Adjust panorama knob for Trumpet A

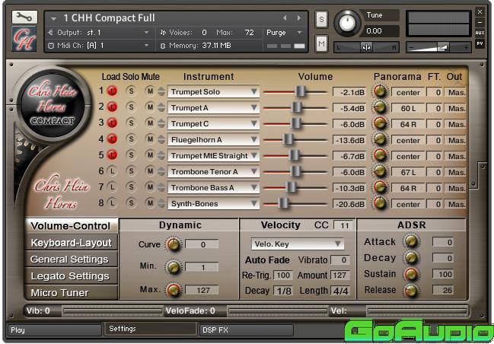(380, 107)
